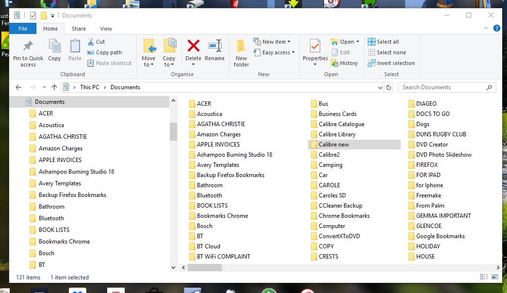Expand New item dropdown
The image size is (507, 293).
tap(289, 42)
